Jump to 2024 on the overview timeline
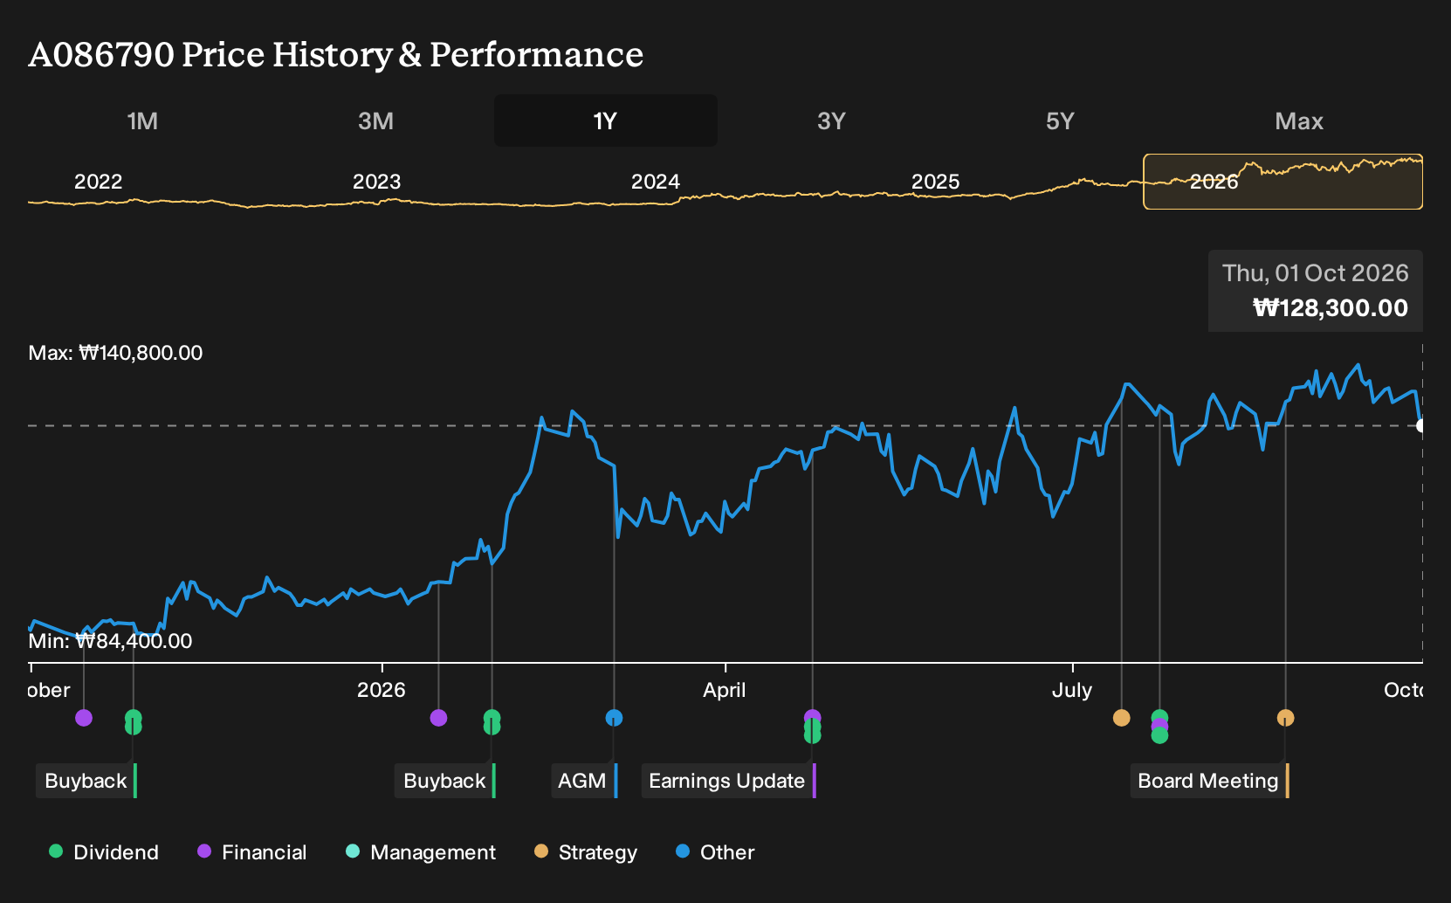1451x903 pixels. [x=656, y=182]
